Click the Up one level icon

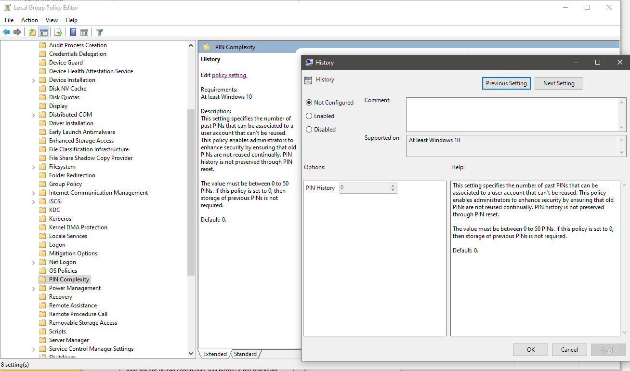[x=32, y=32]
